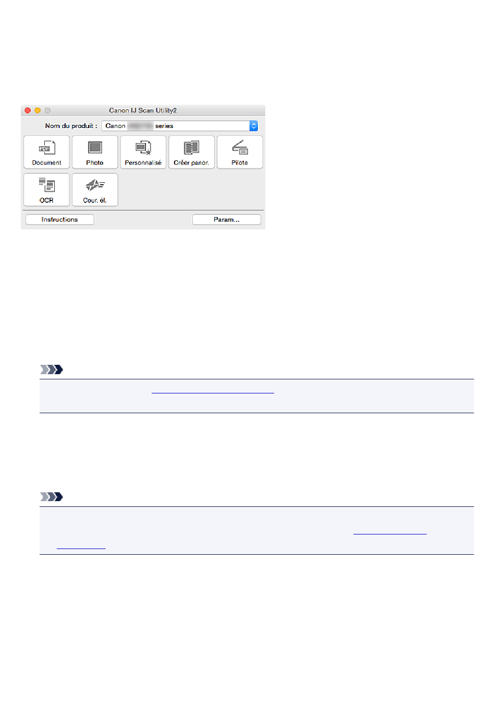The width and height of the screenshot is (495, 727).
Task: Click the Cour. él. email scan icon
Action: coord(95,189)
